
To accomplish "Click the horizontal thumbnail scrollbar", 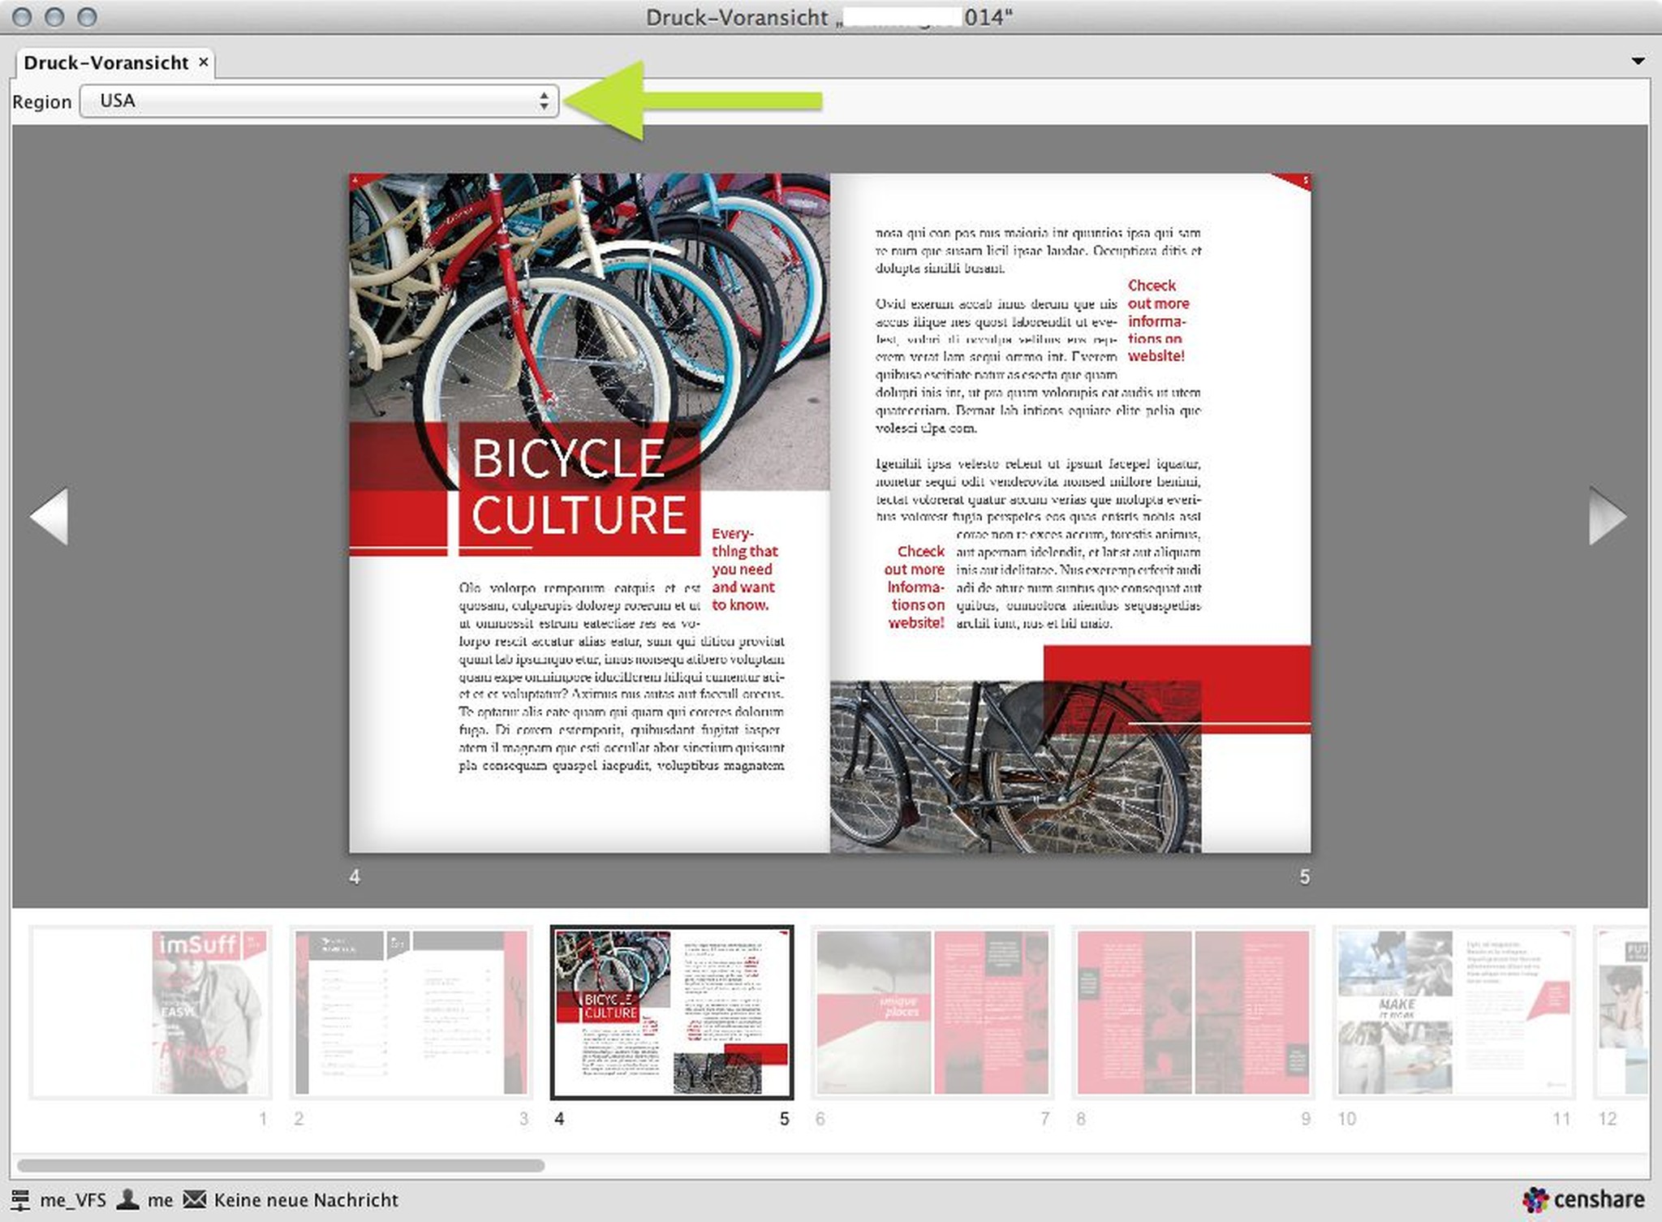I will (280, 1165).
